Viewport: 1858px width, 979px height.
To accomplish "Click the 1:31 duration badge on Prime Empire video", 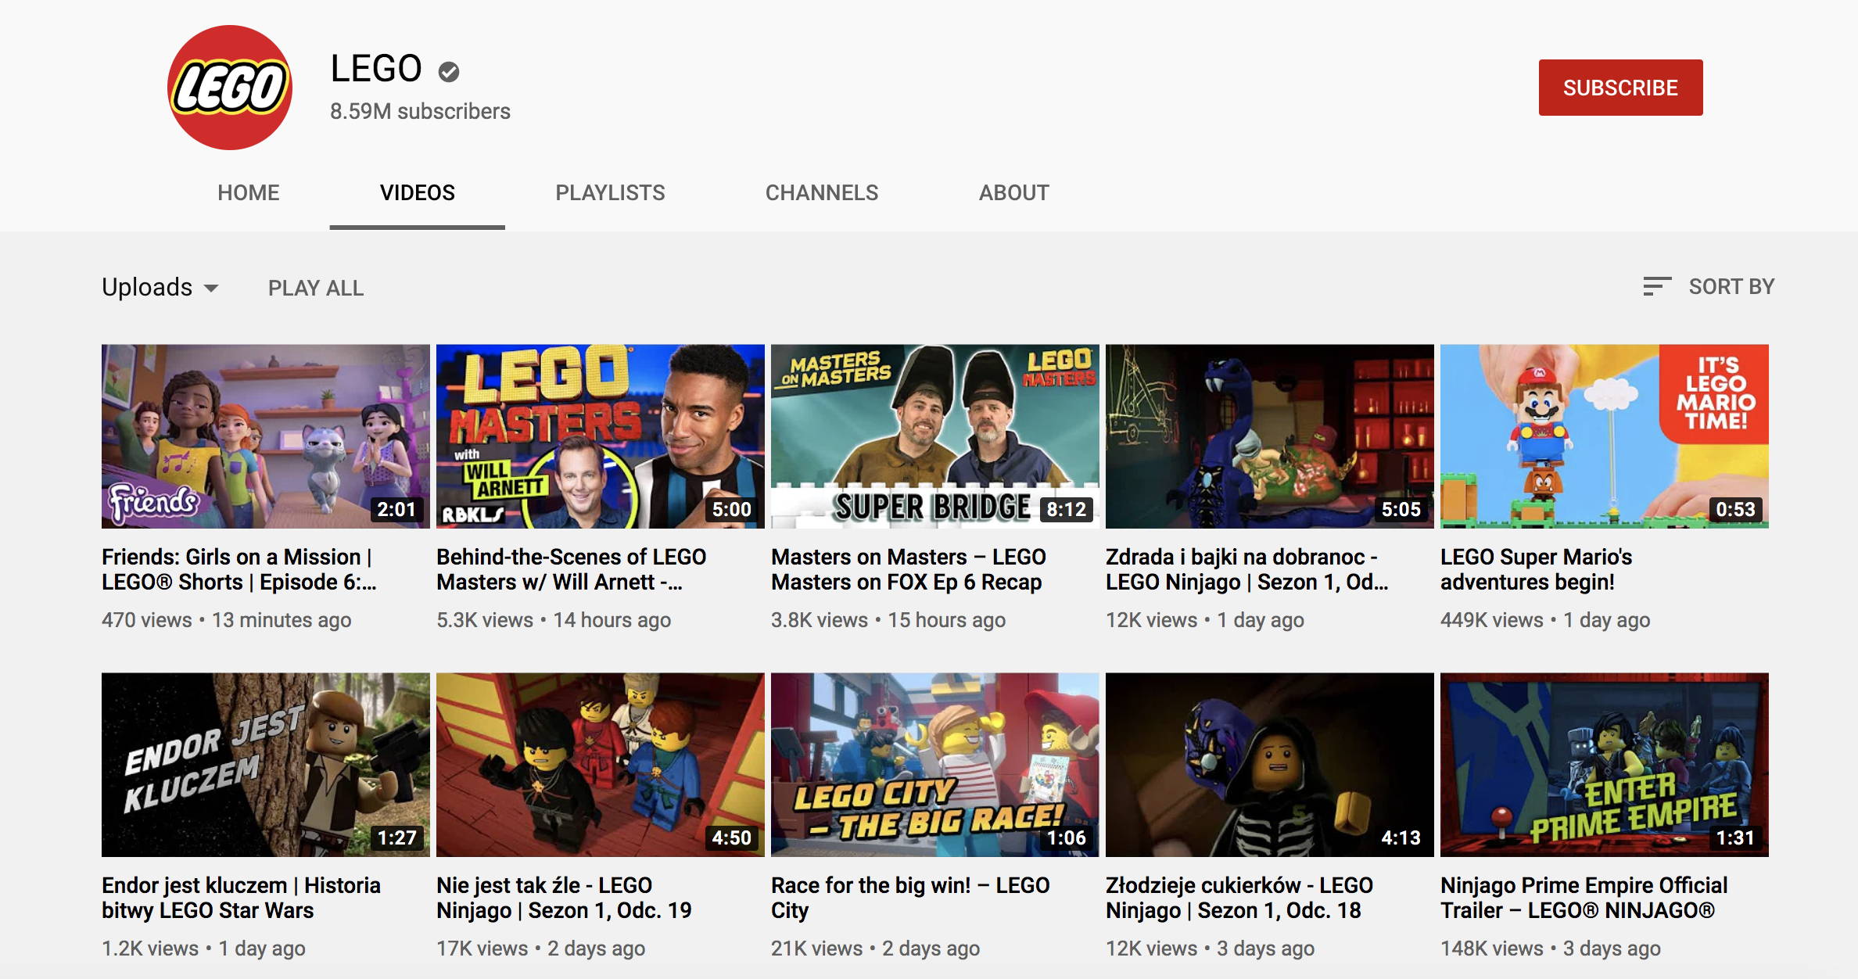I will click(1735, 838).
